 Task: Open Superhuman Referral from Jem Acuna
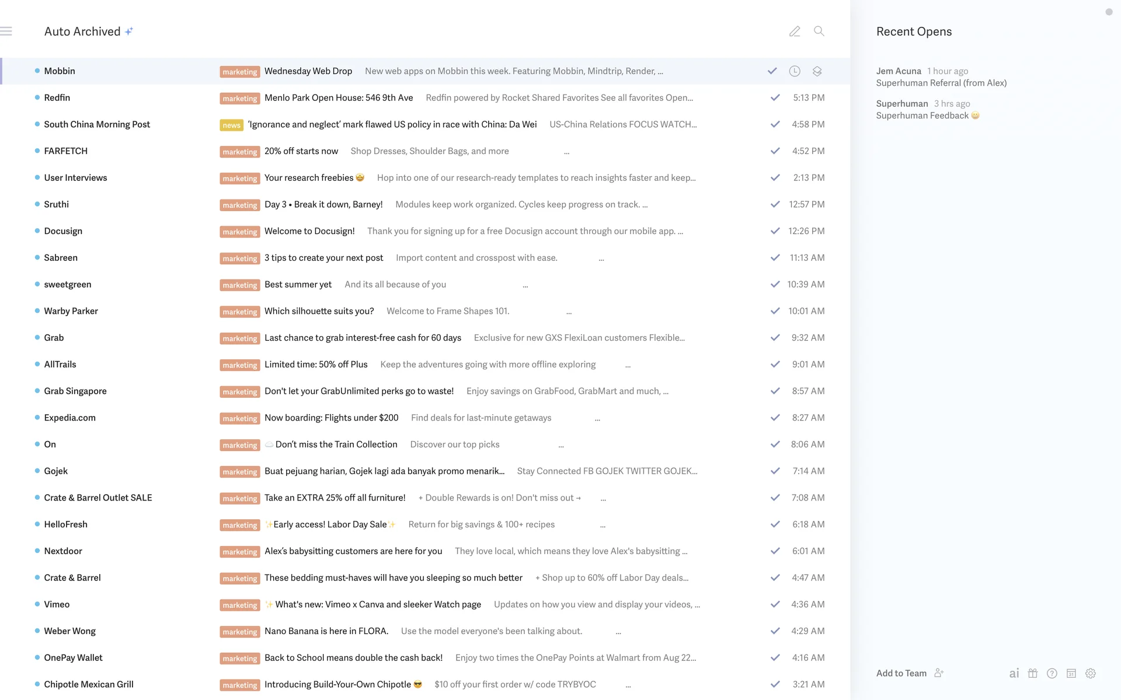point(941,83)
